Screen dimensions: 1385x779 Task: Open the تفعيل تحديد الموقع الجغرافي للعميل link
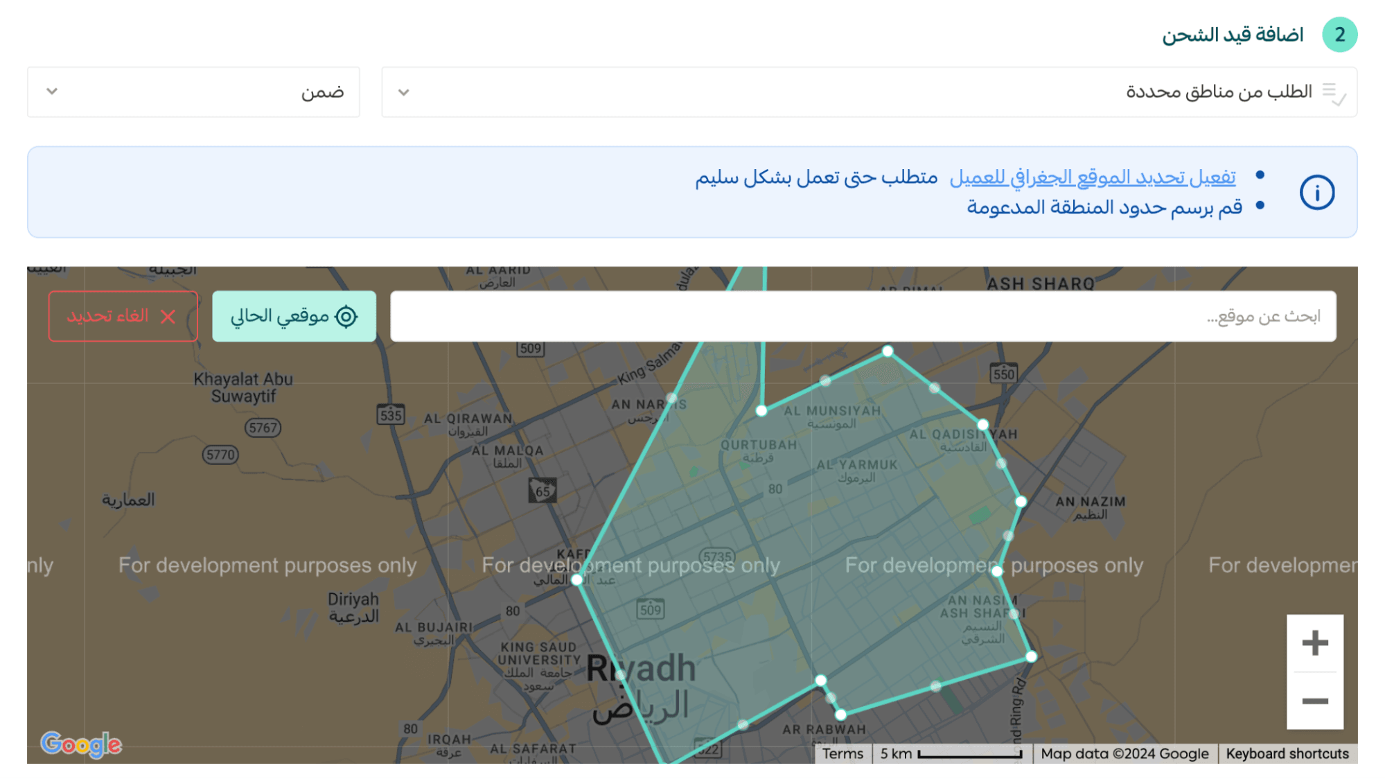point(1092,177)
